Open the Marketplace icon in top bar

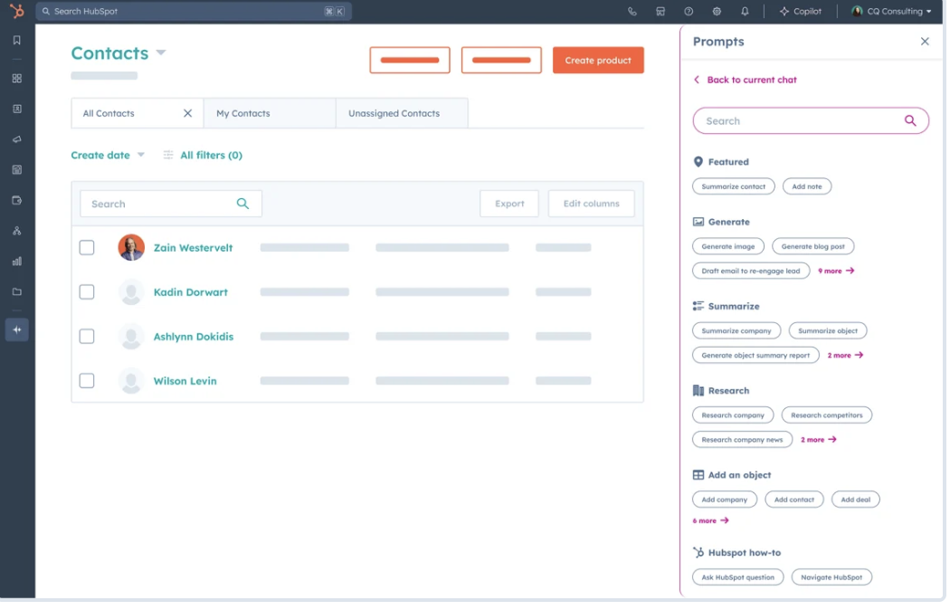pos(661,12)
